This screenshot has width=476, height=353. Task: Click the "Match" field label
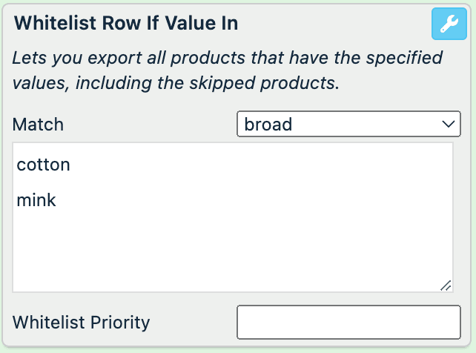pyautogui.click(x=39, y=124)
